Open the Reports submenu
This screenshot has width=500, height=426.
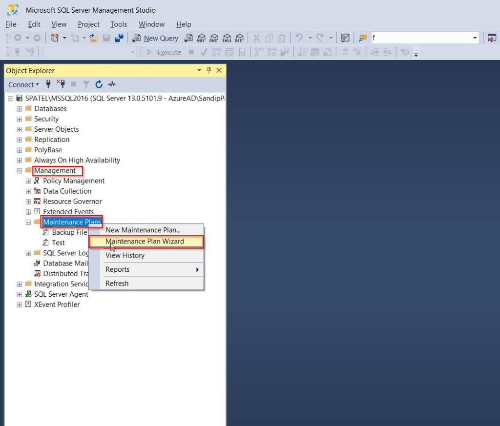[146, 269]
